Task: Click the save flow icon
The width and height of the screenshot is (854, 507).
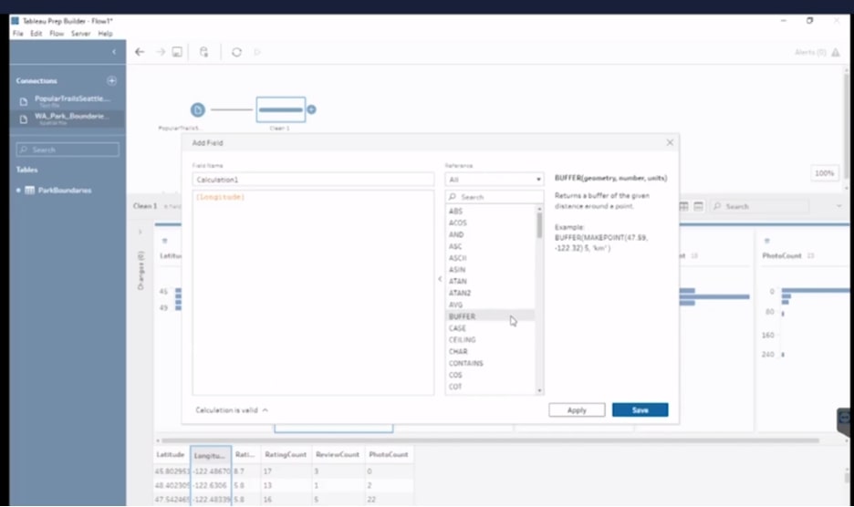Action: [x=177, y=52]
